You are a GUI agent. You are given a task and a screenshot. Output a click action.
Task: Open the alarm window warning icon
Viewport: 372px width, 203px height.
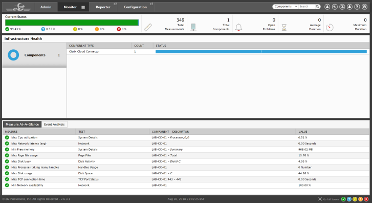(342, 7)
